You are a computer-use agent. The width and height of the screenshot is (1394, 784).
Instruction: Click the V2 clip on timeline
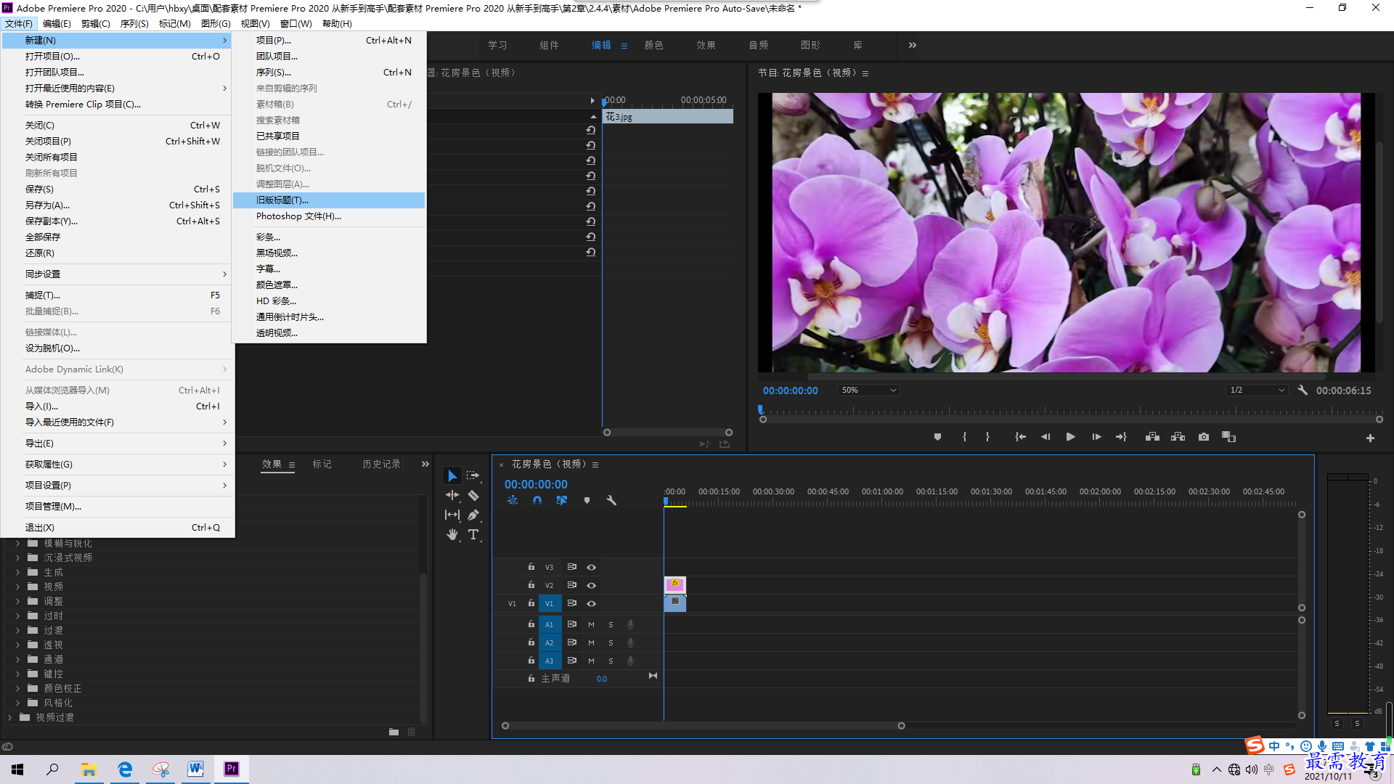click(x=675, y=584)
